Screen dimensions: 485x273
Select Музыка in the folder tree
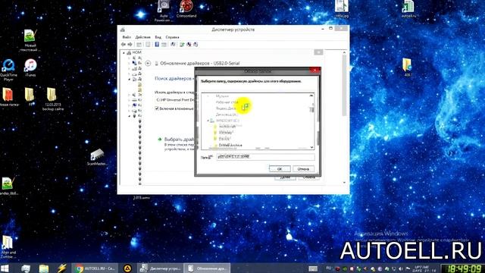click(x=222, y=96)
